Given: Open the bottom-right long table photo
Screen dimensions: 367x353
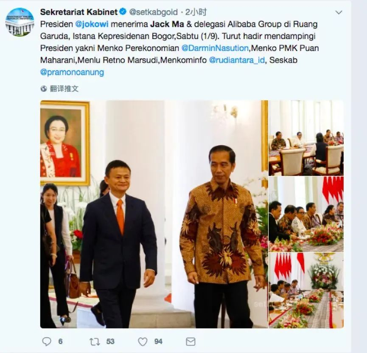Looking at the screenshot, I should coord(306,291).
